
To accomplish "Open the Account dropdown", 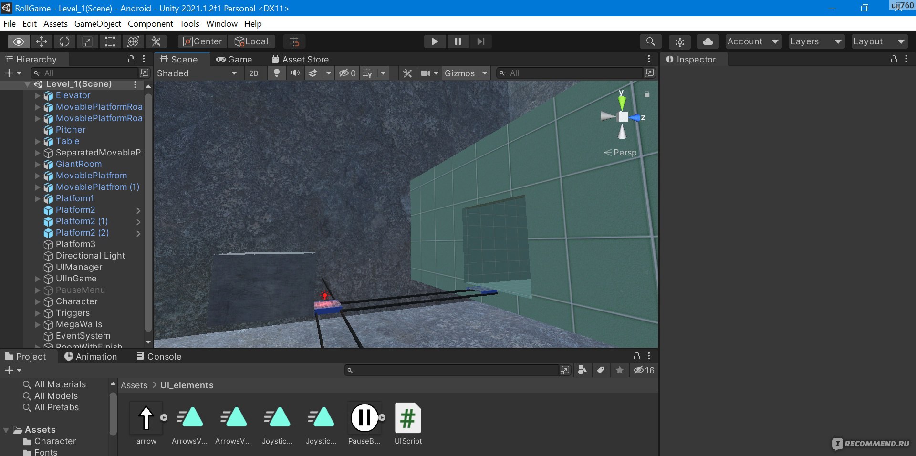I will [753, 41].
